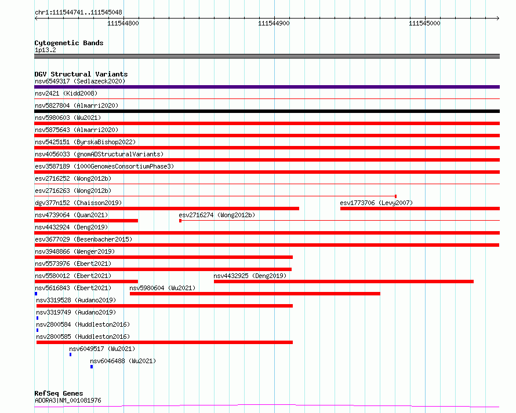Select the red esv1773706 variant bar
This screenshot has width=516, height=413.
point(420,209)
